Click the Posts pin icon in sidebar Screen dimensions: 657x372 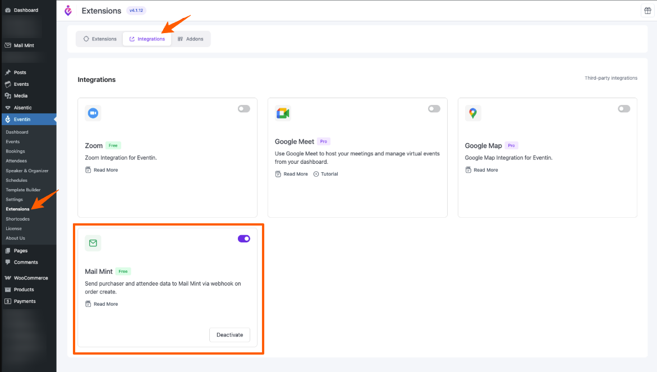coord(7,72)
